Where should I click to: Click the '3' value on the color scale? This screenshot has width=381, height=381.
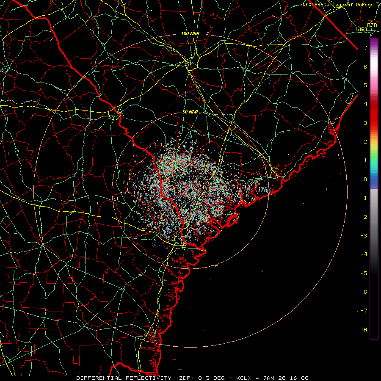point(365,123)
